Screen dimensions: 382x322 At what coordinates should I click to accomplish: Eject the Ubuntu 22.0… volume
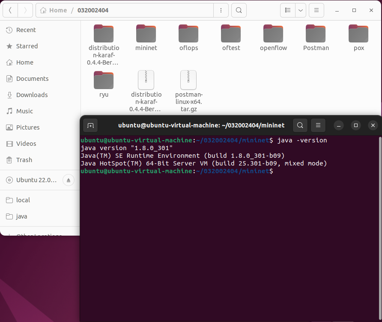click(x=69, y=180)
